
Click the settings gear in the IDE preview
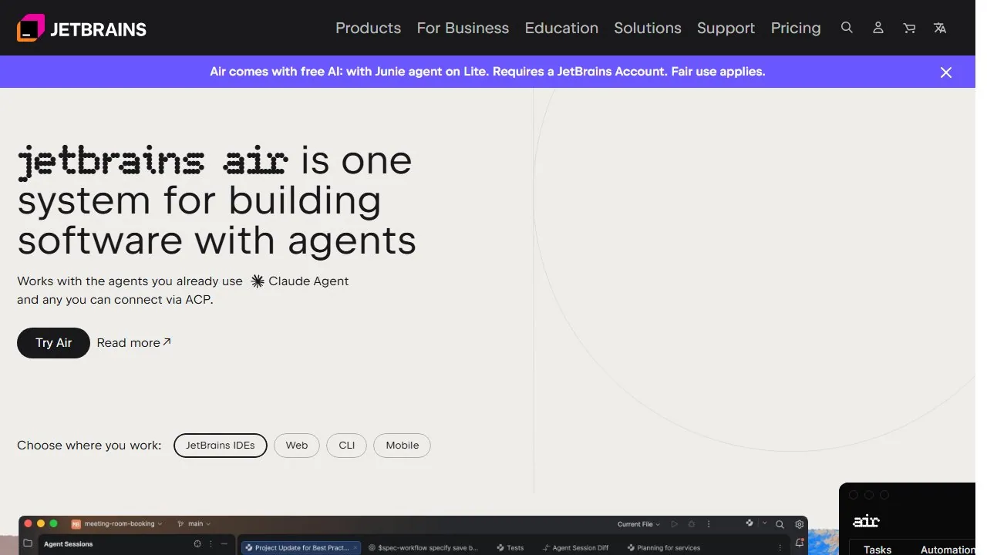click(x=800, y=524)
